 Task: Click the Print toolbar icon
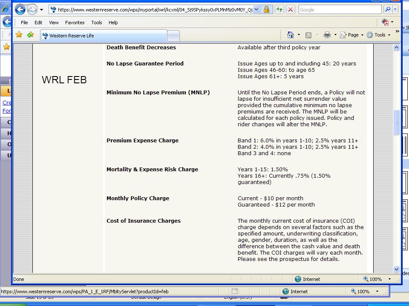pyautogui.click(x=327, y=35)
